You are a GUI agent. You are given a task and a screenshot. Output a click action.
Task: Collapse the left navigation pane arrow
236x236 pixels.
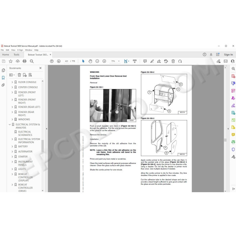[x=47, y=129]
